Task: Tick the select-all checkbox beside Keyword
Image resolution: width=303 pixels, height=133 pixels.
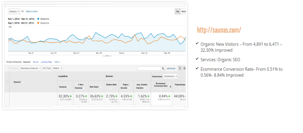Action: [x=7, y=82]
